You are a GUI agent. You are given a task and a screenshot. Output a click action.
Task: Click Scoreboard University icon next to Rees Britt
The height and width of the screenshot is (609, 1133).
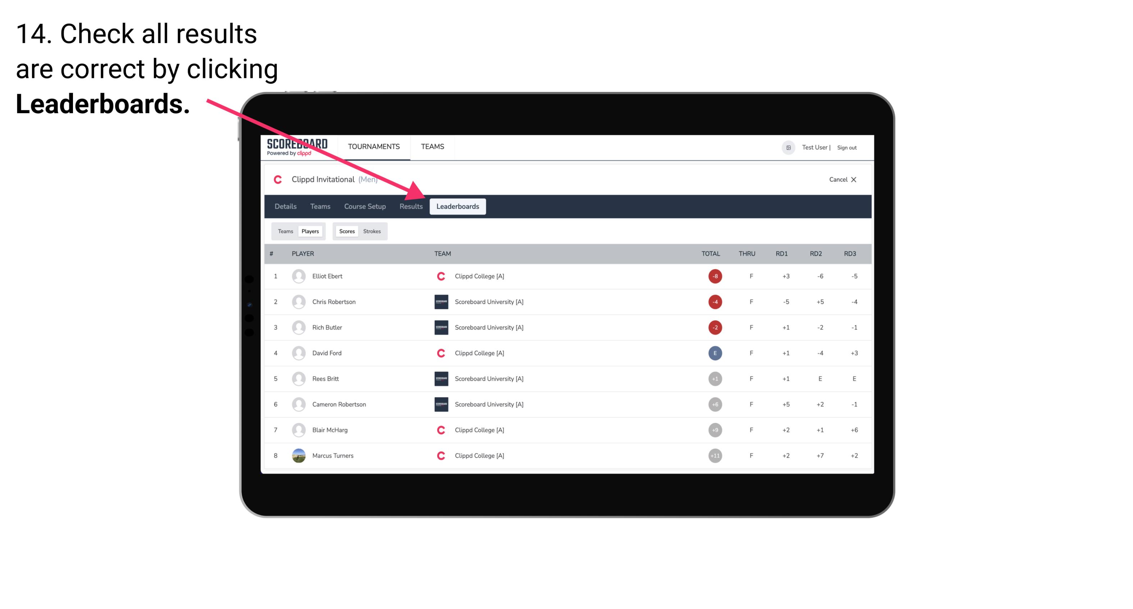point(439,378)
